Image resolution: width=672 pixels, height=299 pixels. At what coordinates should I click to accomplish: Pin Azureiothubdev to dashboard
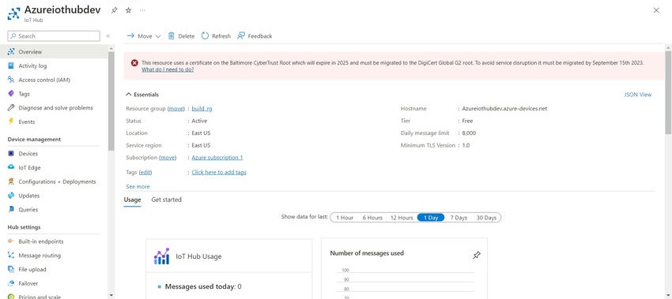coord(114,10)
